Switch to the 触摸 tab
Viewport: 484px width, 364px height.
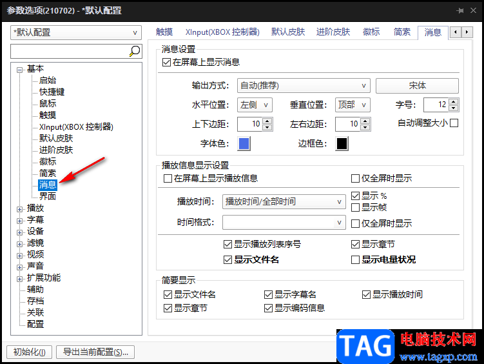point(164,32)
